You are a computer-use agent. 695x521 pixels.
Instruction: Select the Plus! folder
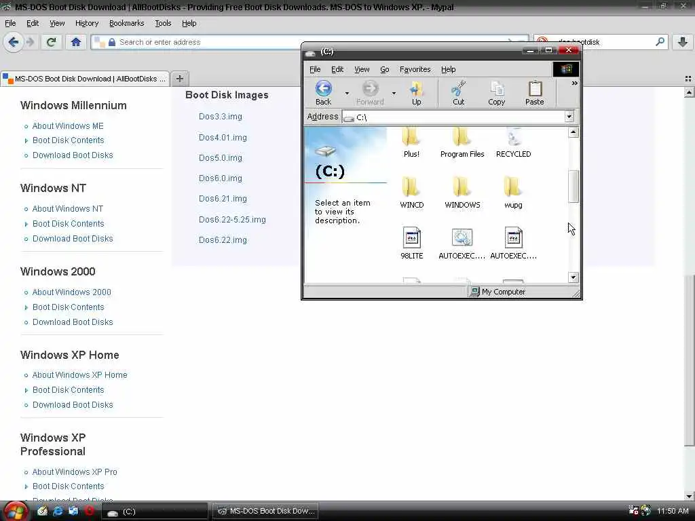click(x=411, y=143)
